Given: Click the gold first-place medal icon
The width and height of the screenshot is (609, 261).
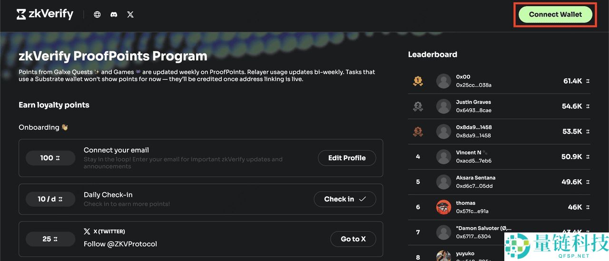Looking at the screenshot, I should [x=418, y=81].
